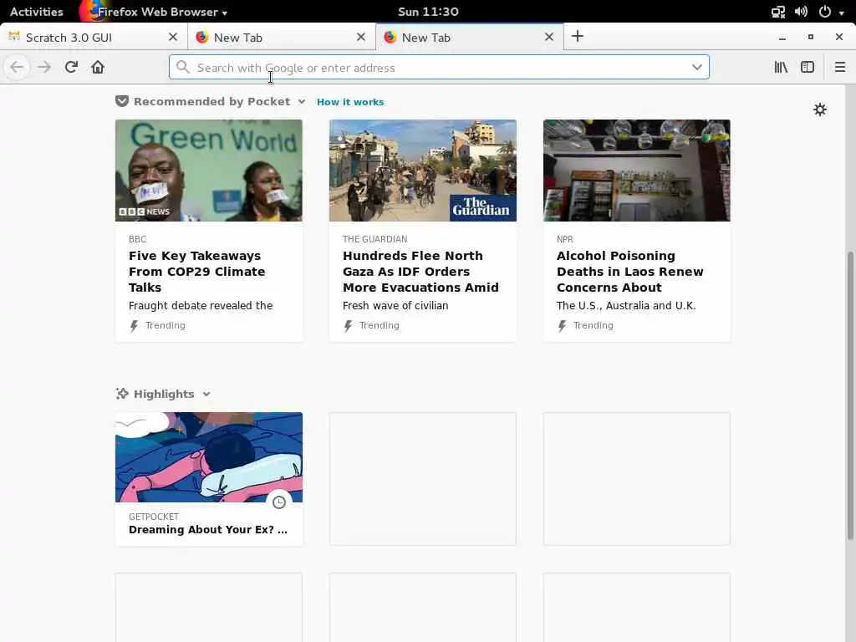Click the GETPOCKET source label
Viewport: 856px width, 642px height.
pos(154,517)
